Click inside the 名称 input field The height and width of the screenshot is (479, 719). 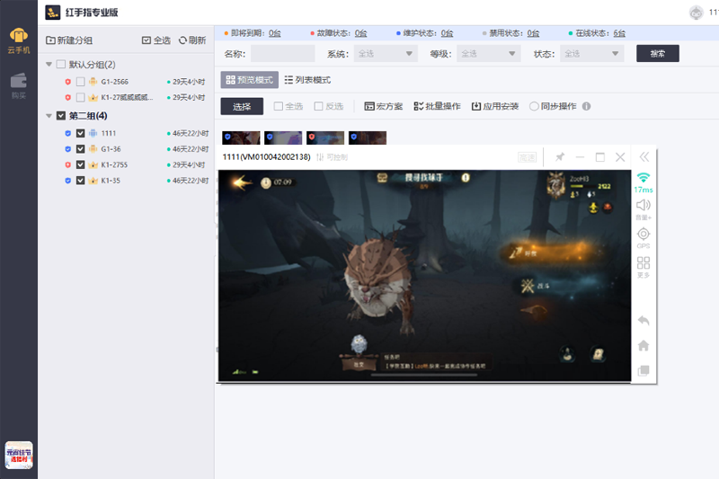(282, 54)
